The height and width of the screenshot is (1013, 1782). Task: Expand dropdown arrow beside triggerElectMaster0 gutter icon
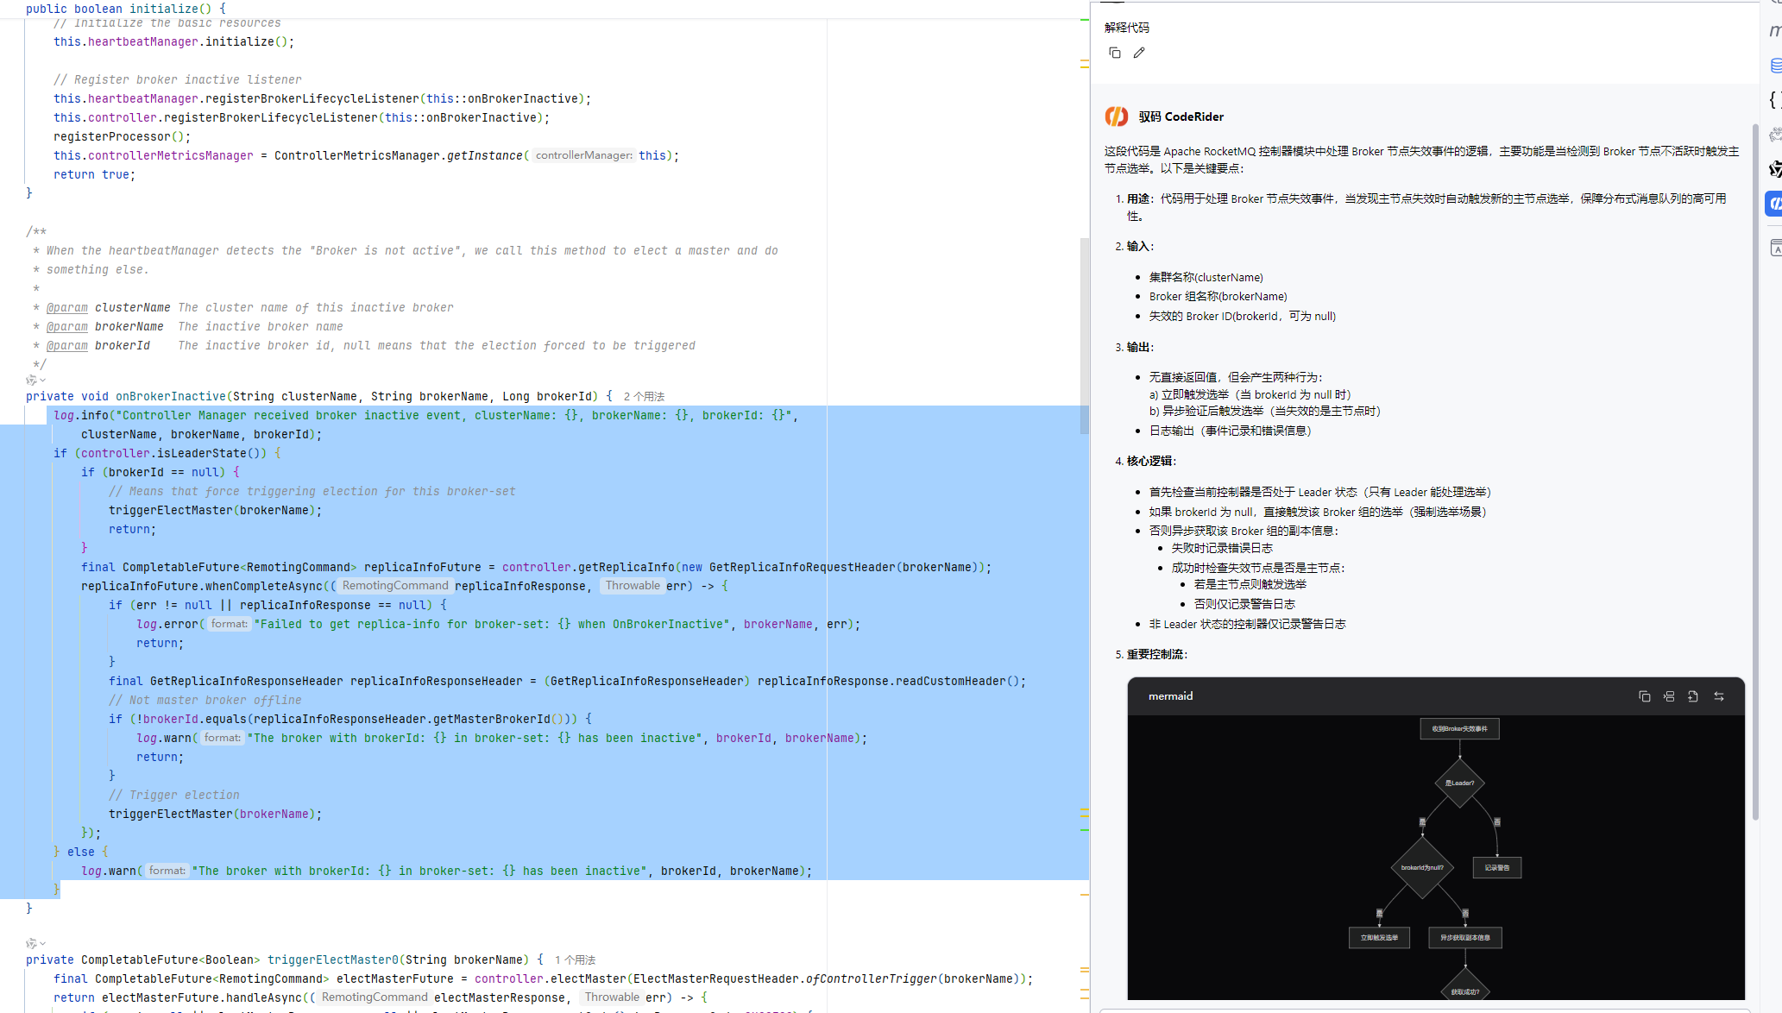[x=42, y=943]
